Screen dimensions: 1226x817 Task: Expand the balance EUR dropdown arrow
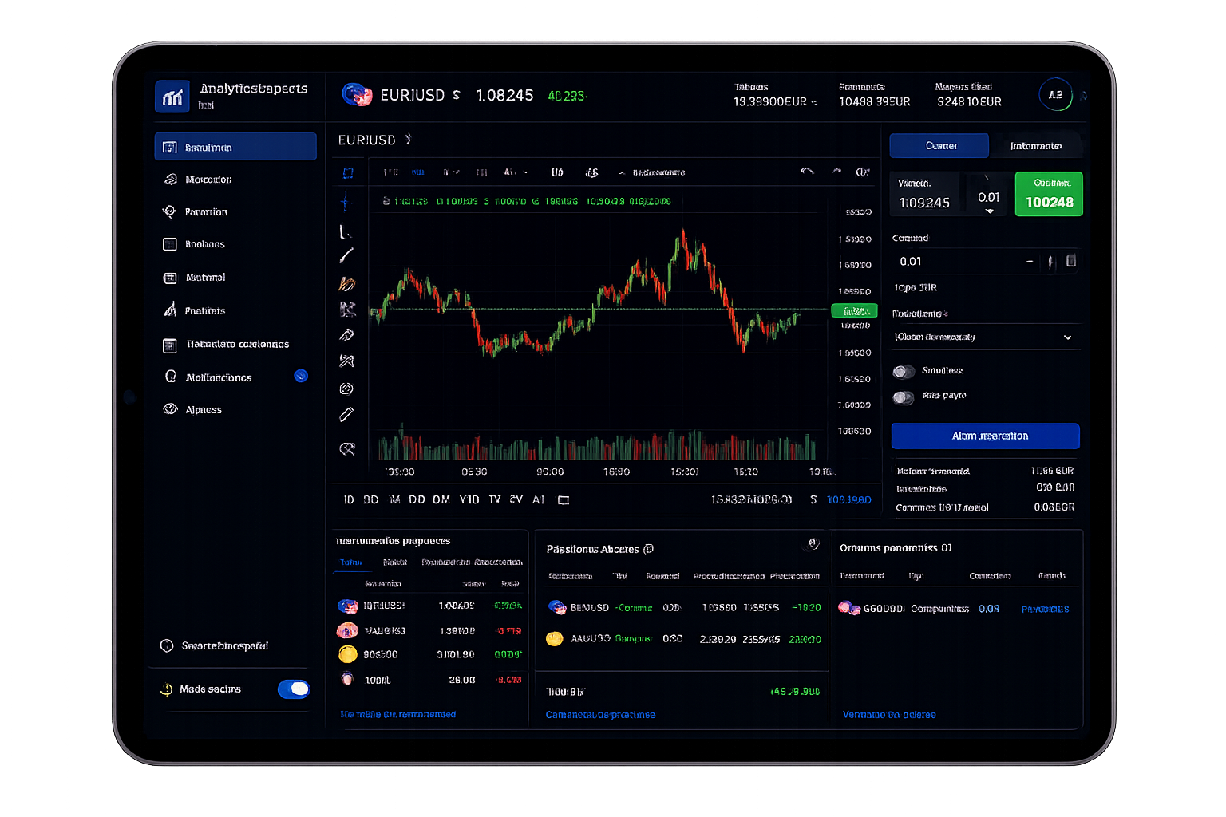(813, 103)
